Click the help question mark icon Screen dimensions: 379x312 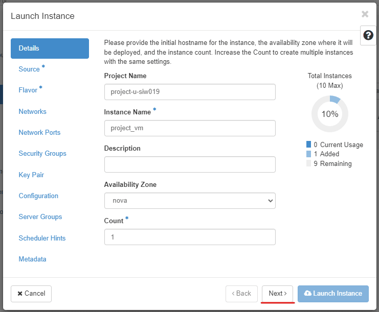point(368,35)
